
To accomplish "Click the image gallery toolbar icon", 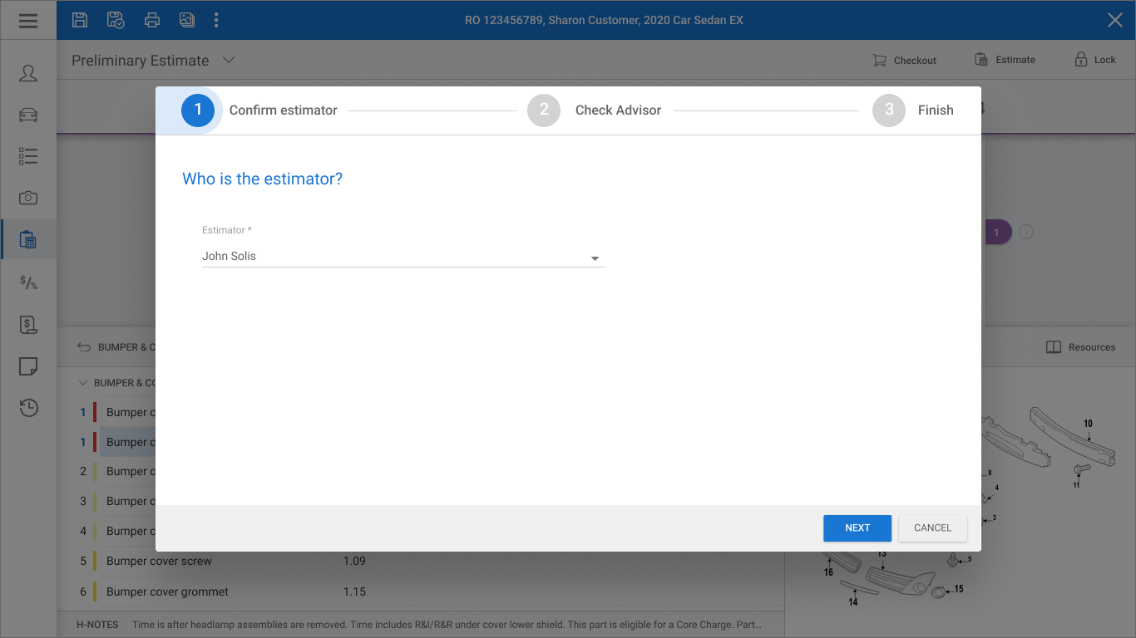I will [x=187, y=20].
